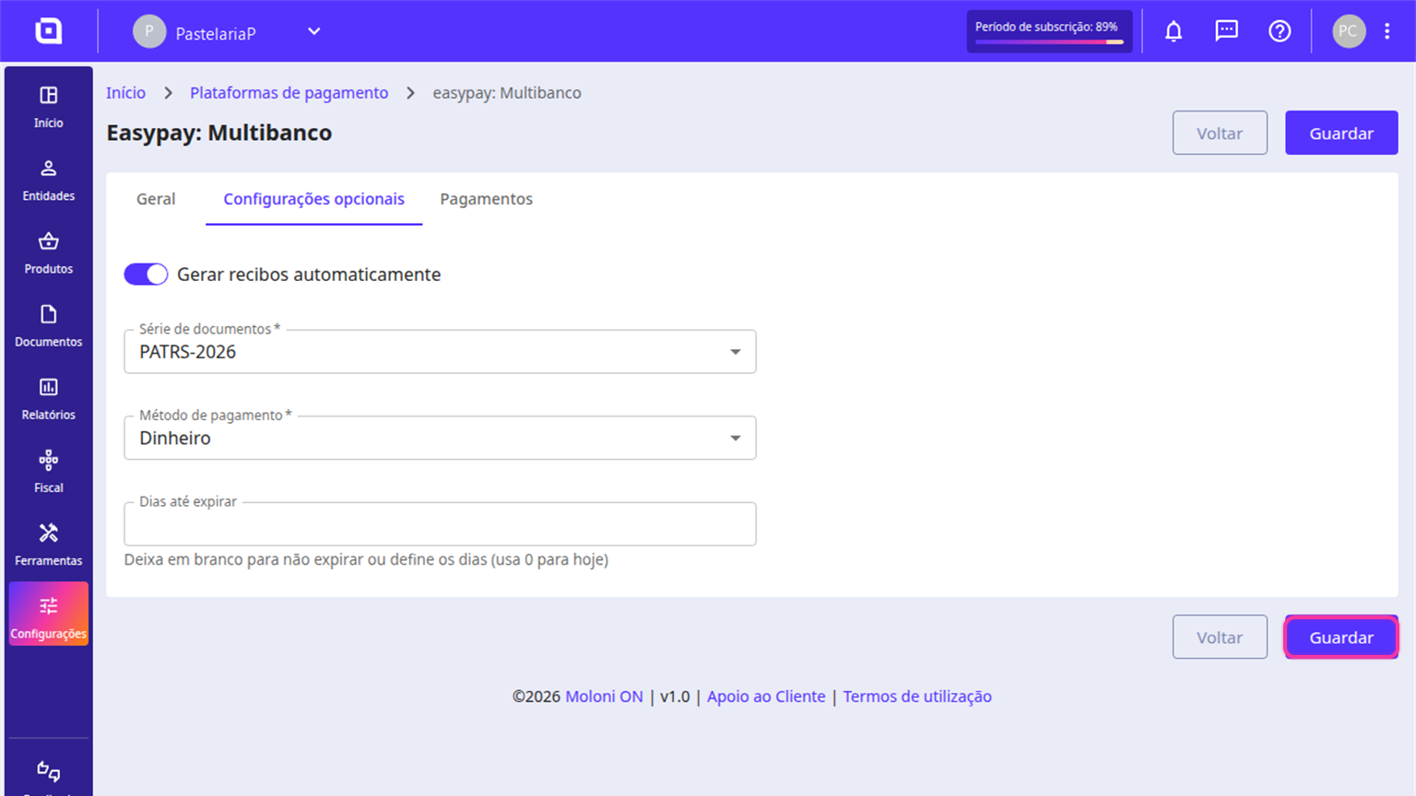Image resolution: width=1416 pixels, height=796 pixels.
Task: Go to Início breadcrumb link
Action: (125, 93)
